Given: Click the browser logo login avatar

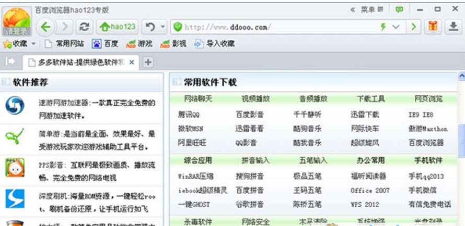Looking at the screenshot, I should [17, 21].
